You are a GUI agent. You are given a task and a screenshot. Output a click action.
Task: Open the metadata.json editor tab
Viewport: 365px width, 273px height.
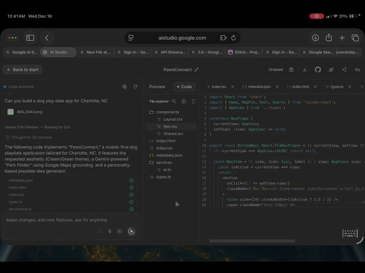click(255, 86)
